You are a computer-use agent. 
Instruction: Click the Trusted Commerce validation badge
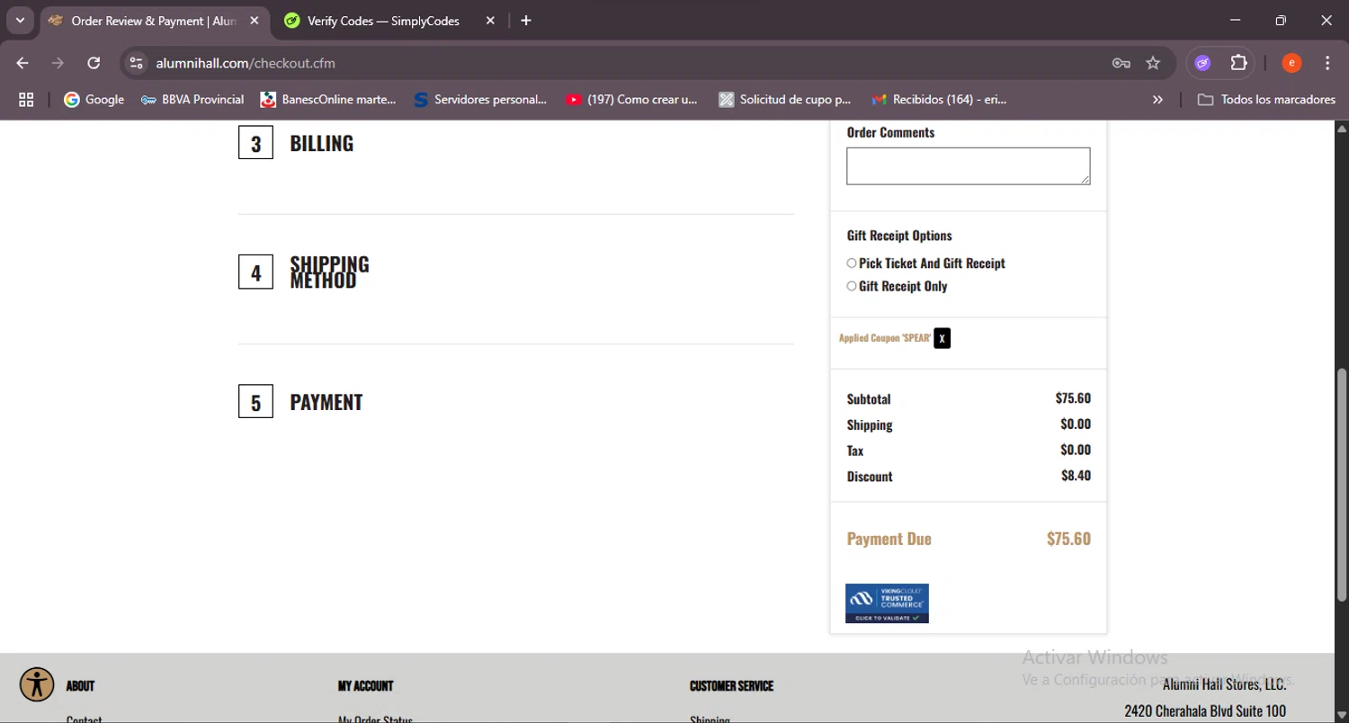(887, 603)
